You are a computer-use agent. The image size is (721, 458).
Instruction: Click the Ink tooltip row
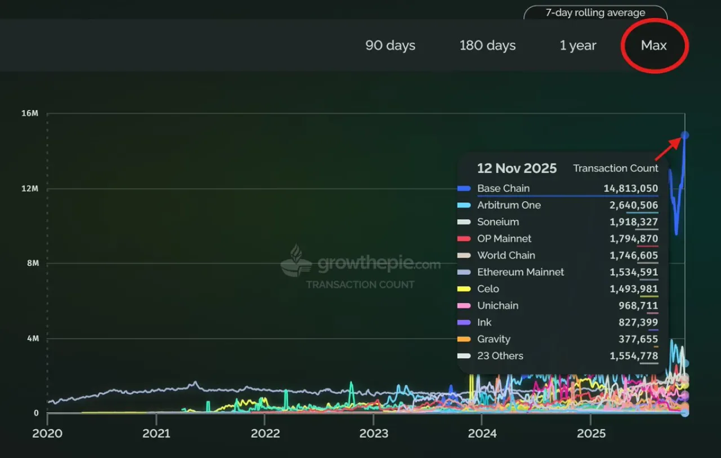[558, 323]
